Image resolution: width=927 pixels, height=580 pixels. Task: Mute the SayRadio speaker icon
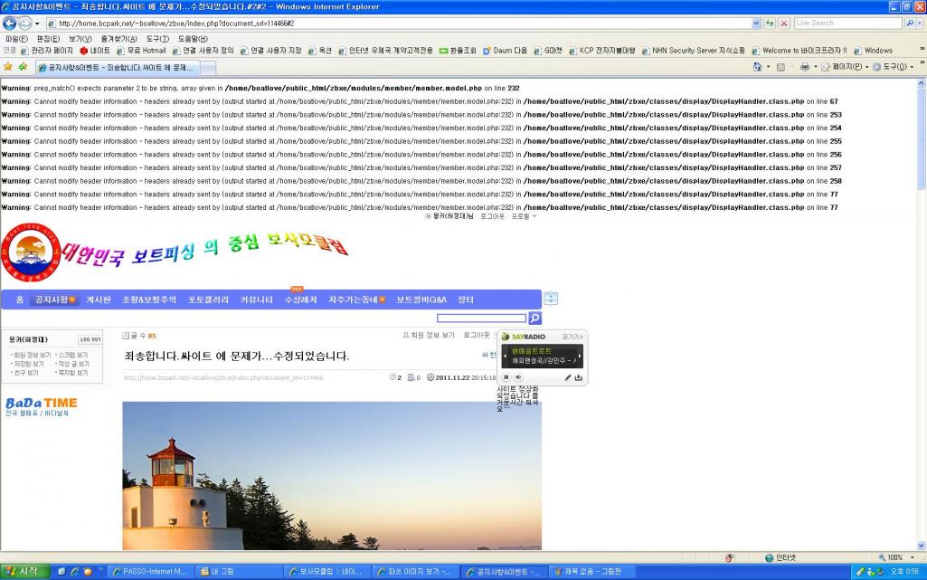[x=518, y=377]
